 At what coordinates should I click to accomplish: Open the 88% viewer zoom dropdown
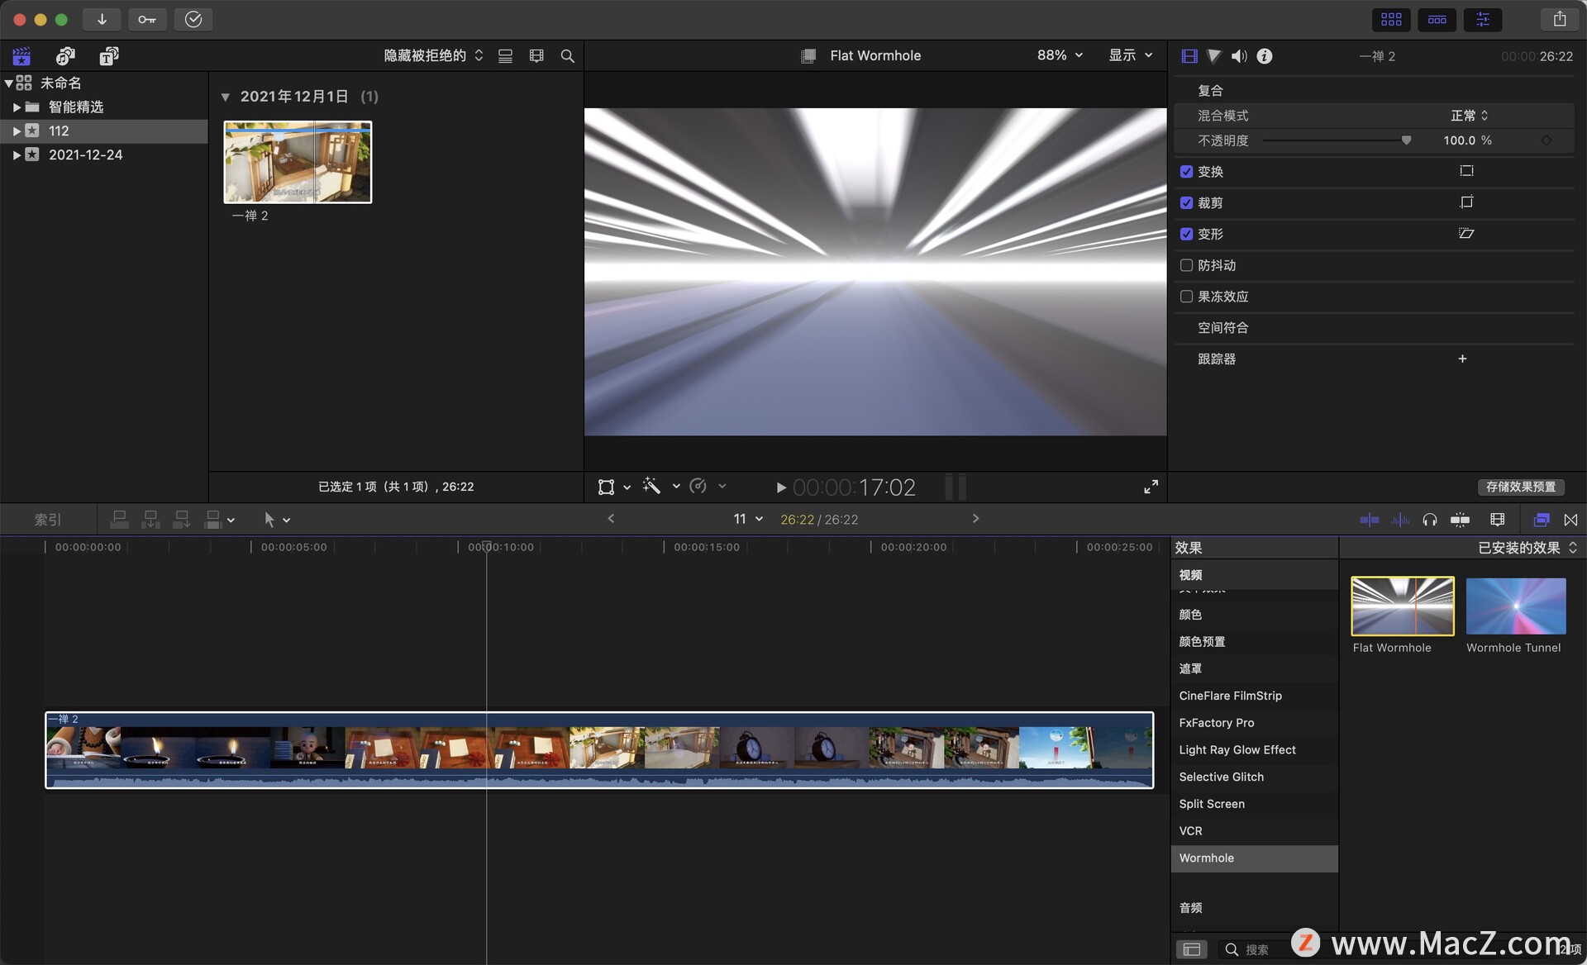(x=1059, y=55)
